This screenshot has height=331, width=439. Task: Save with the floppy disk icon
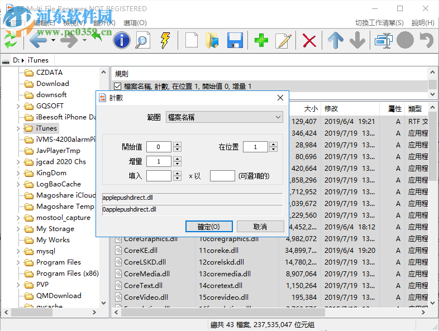pyautogui.click(x=235, y=40)
